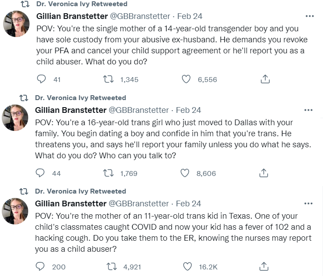The image size is (323, 276).
Task: Open the @GBBranstetter handle on the third tweet
Action: click(139, 203)
